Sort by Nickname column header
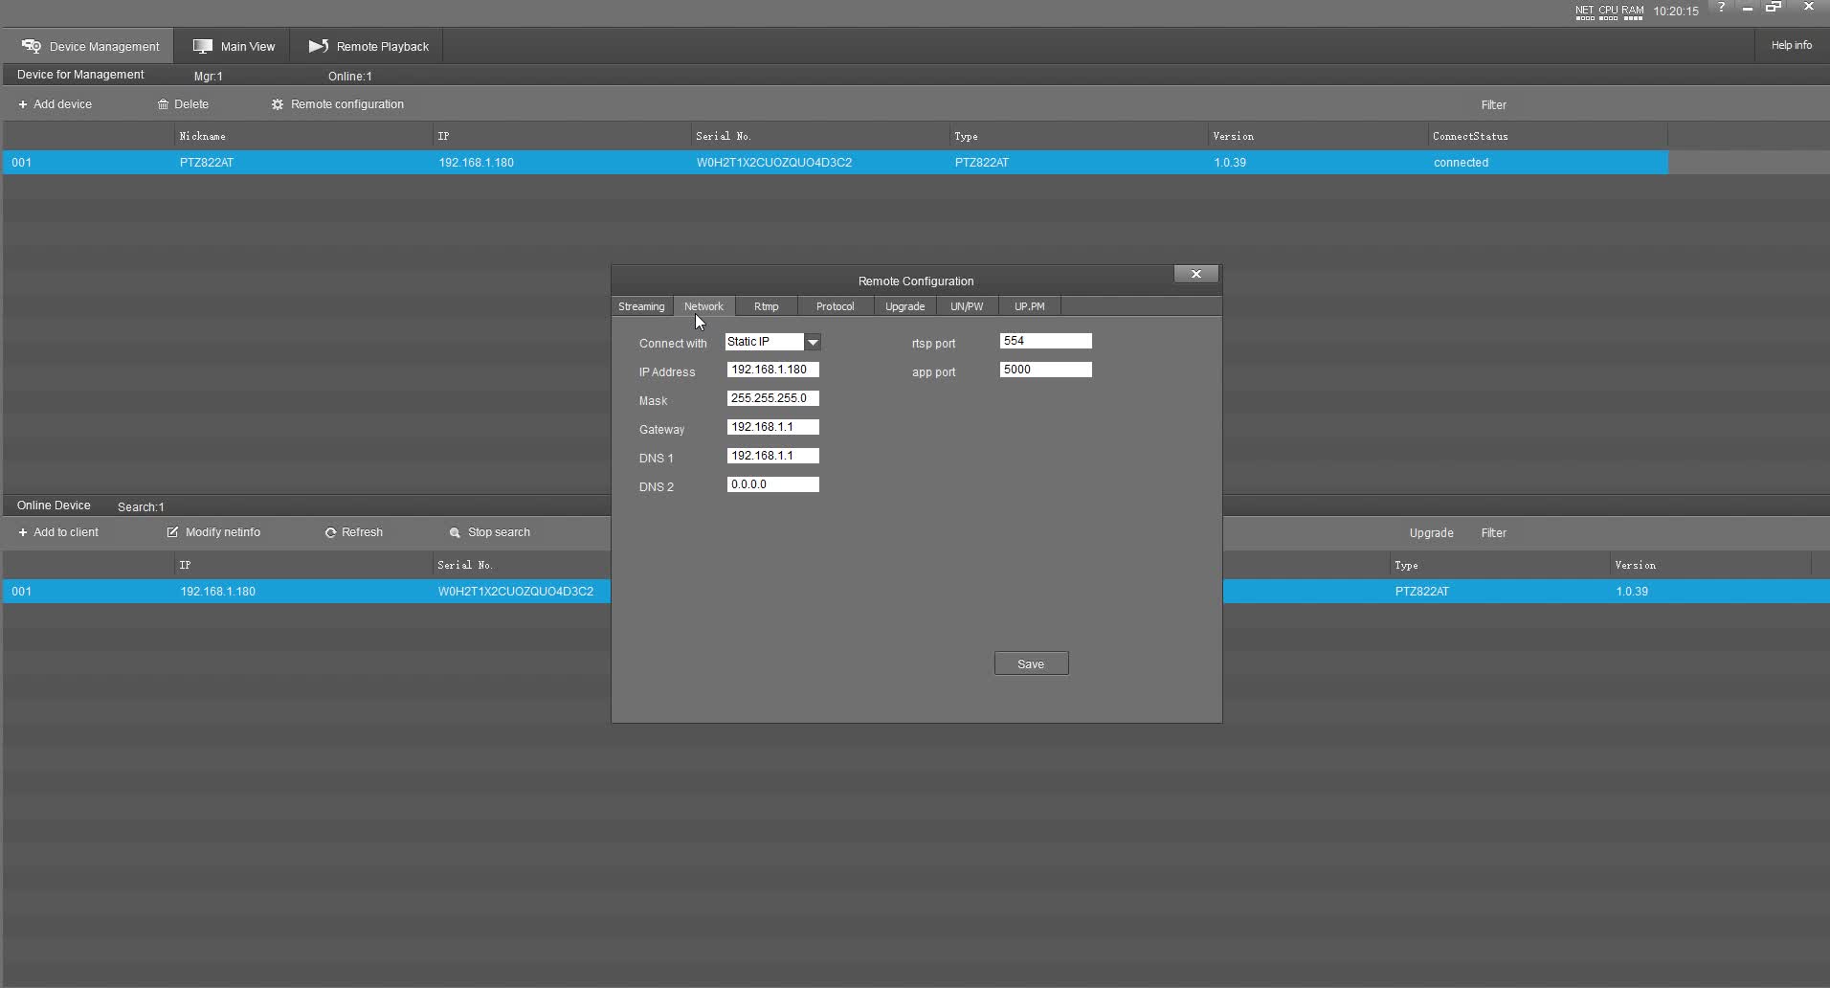The width and height of the screenshot is (1830, 988). point(203,136)
